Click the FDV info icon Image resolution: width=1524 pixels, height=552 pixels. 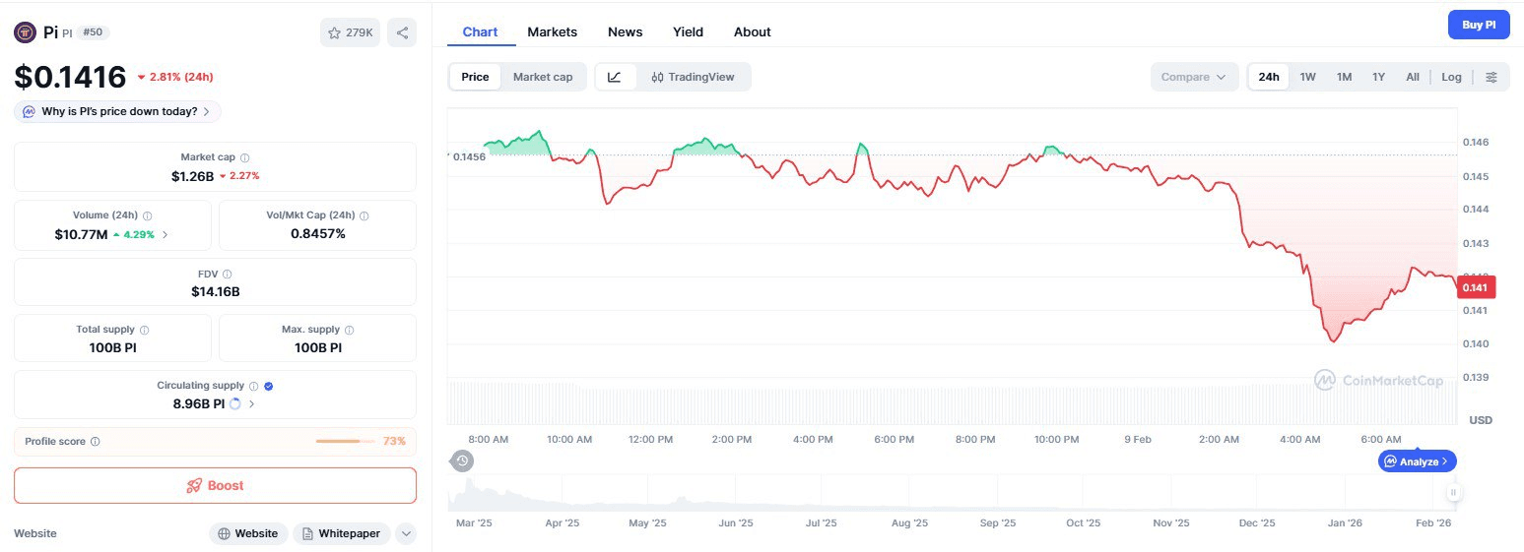pyautogui.click(x=228, y=274)
